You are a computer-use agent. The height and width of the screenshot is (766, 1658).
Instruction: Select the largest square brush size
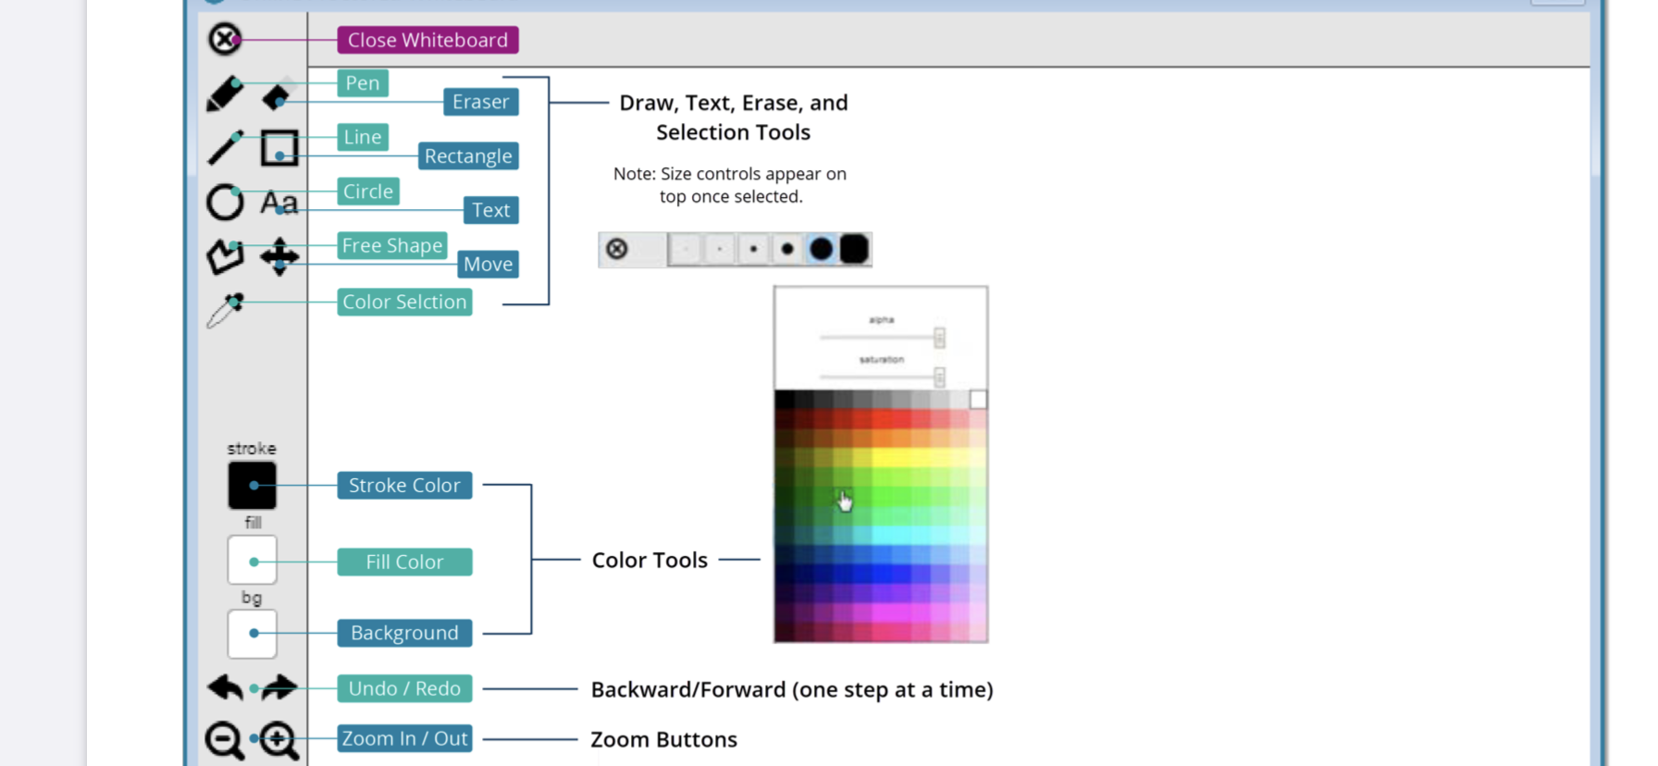[x=854, y=249]
